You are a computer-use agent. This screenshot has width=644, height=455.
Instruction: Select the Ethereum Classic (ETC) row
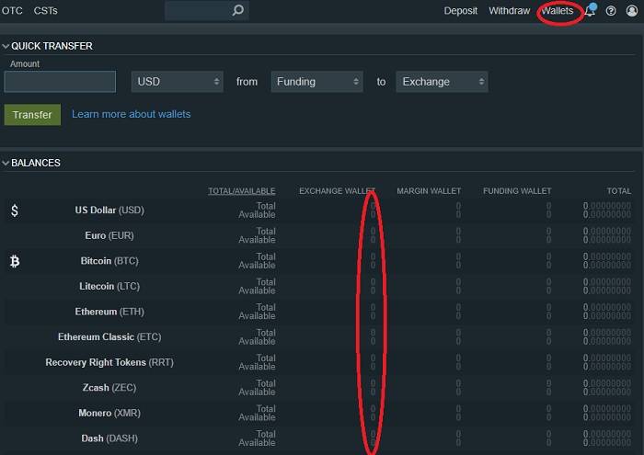(x=319, y=336)
